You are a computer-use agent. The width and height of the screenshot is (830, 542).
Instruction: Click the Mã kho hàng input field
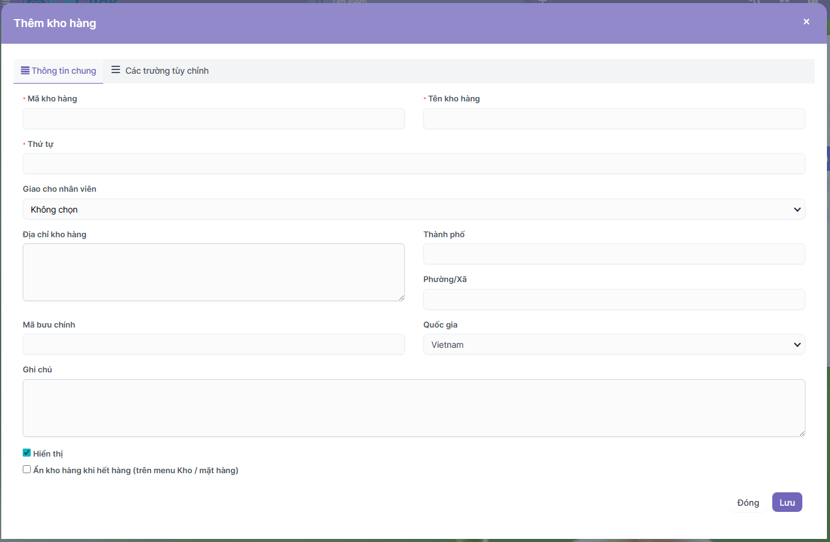213,119
